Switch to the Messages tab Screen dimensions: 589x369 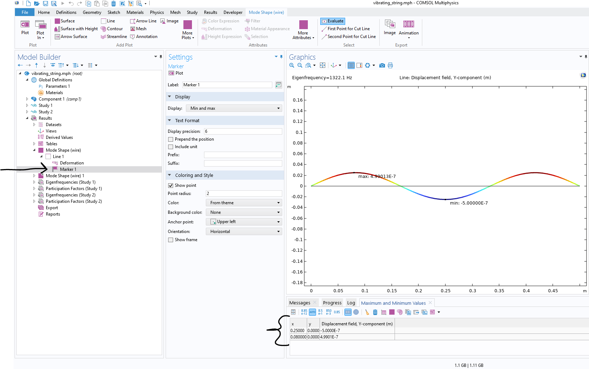click(x=300, y=303)
